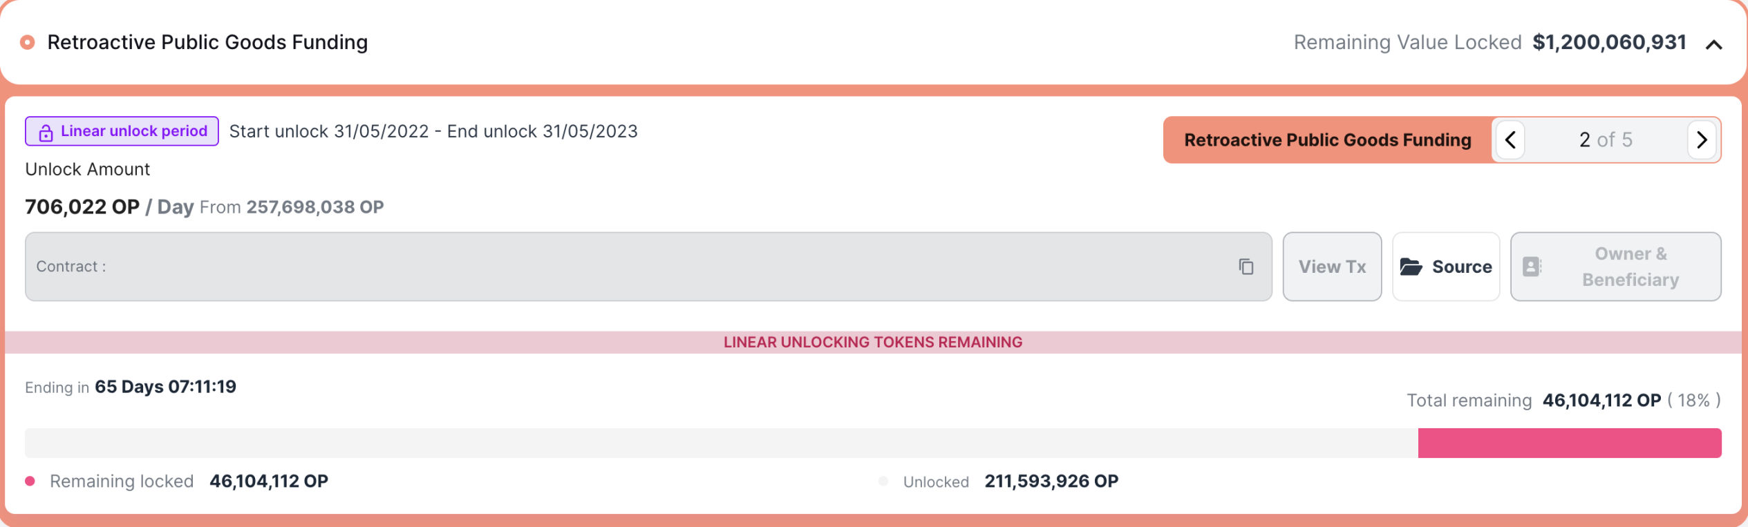Go to previous allocation with left chevron
This screenshot has height=527, width=1748.
[1510, 140]
